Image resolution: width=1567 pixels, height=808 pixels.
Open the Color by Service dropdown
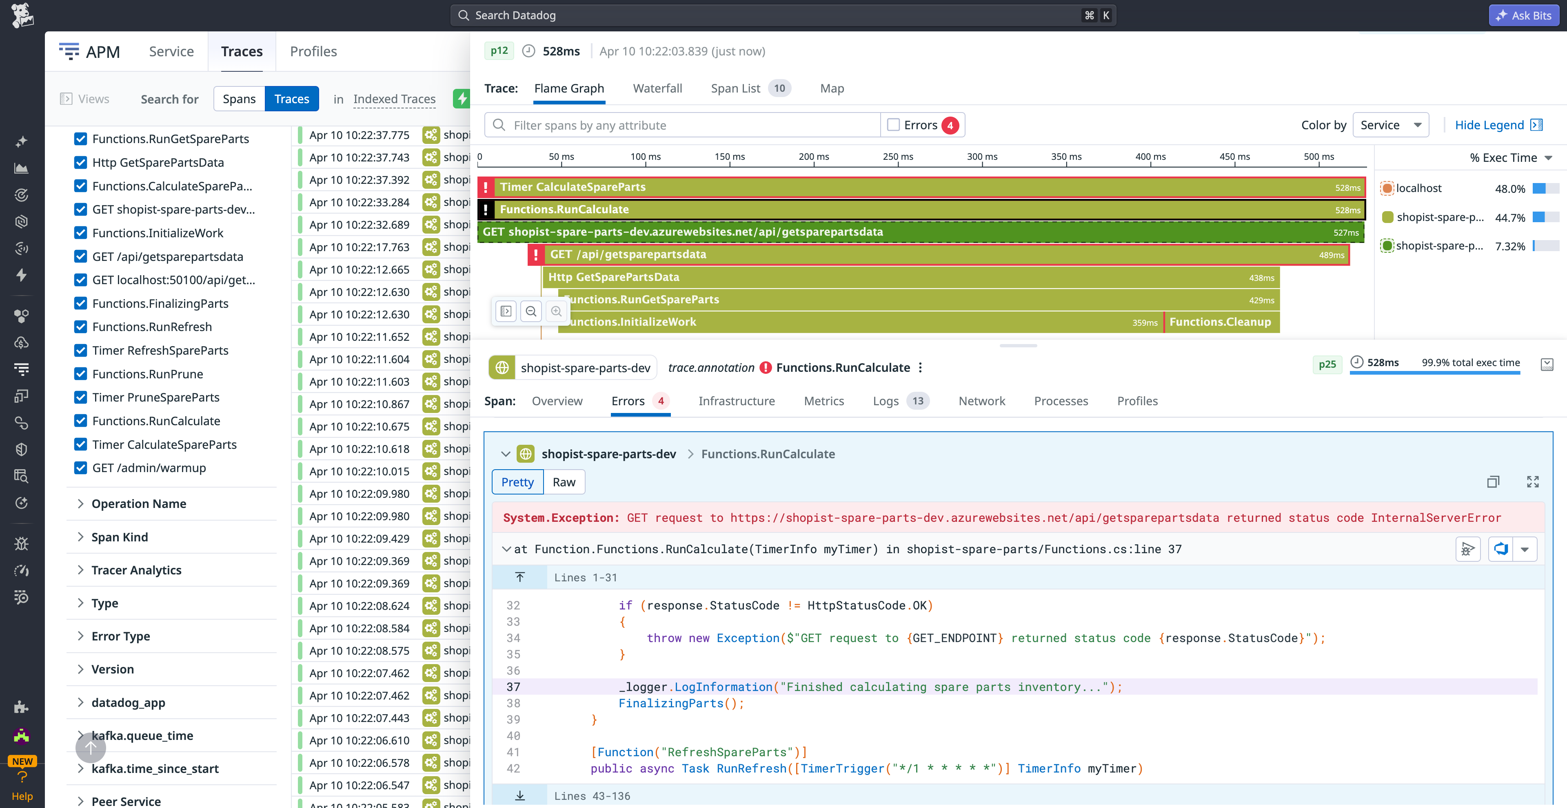[x=1391, y=124]
